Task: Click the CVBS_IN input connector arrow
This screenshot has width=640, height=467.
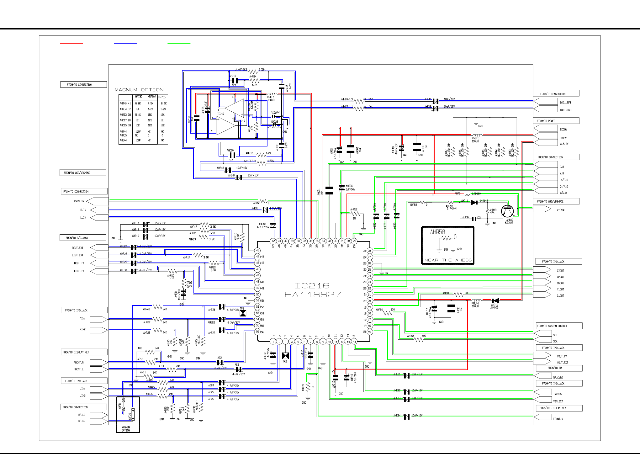Action: [x=98, y=201]
